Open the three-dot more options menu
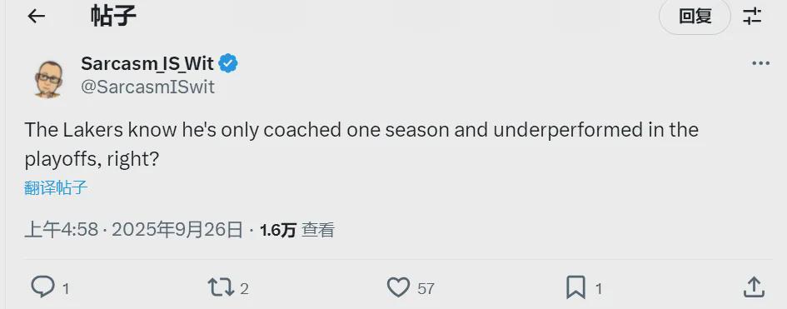This screenshot has width=787, height=309. click(760, 63)
